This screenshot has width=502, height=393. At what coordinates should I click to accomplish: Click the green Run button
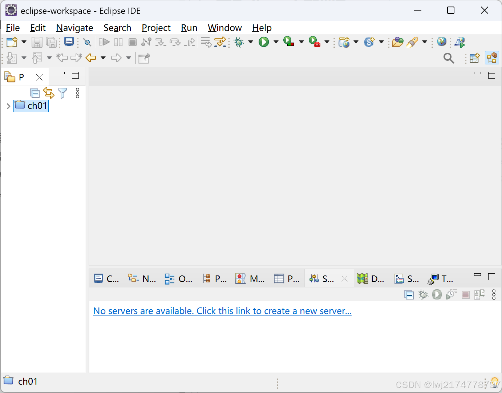coord(264,42)
